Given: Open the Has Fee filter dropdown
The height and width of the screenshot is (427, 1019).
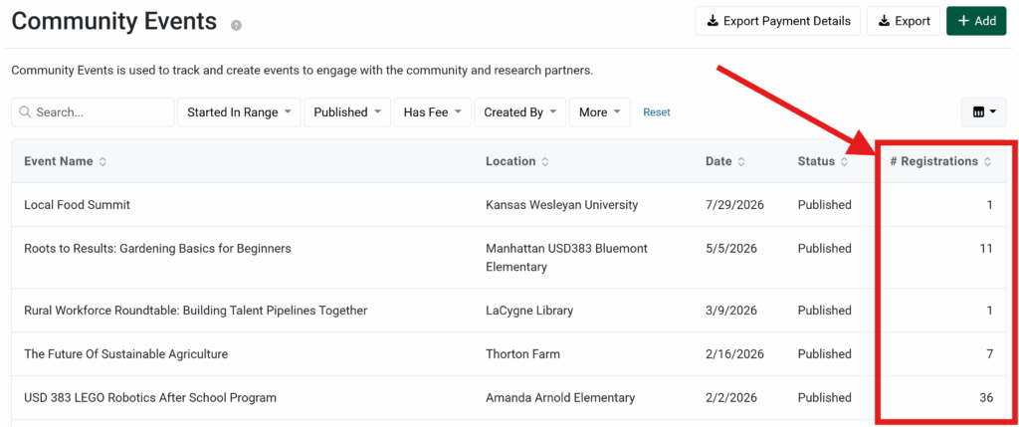Looking at the screenshot, I should point(431,112).
